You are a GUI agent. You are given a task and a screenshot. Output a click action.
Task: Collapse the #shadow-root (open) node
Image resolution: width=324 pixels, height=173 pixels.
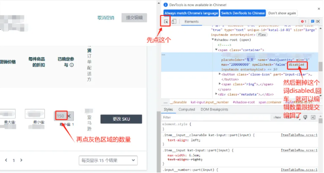click(x=212, y=39)
